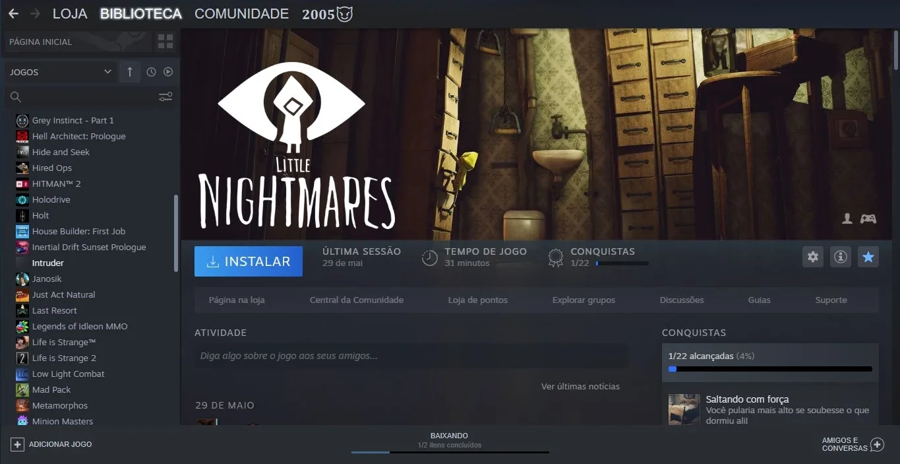Click header CONQUISTAS small progress bar

tap(622, 263)
